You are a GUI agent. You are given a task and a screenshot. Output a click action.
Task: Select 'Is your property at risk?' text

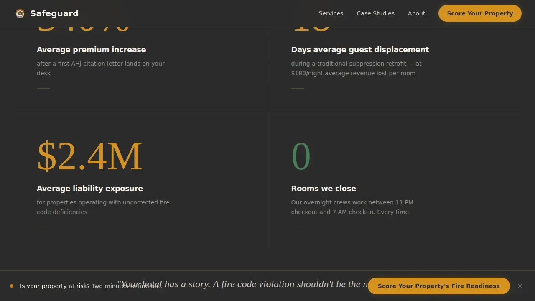[x=55, y=286]
